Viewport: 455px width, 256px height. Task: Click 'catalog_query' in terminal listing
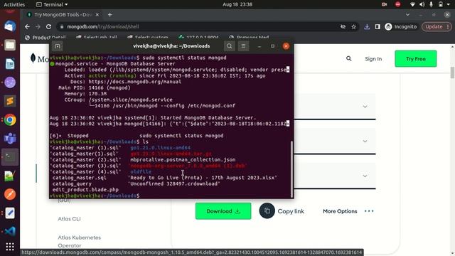tap(72, 183)
